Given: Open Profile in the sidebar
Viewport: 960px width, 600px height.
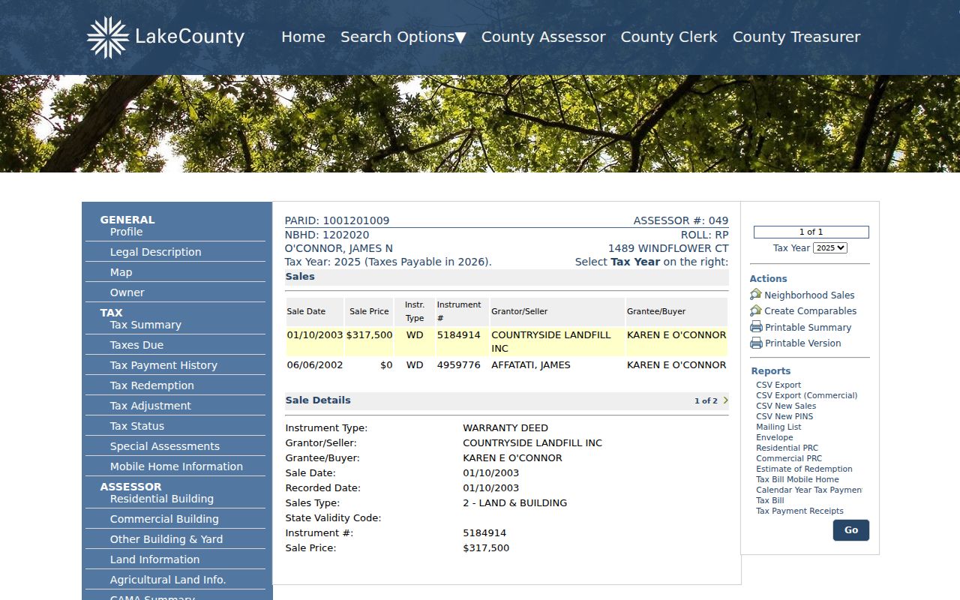Looking at the screenshot, I should 126,232.
